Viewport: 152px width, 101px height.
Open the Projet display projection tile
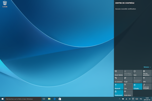tap(128, 80)
